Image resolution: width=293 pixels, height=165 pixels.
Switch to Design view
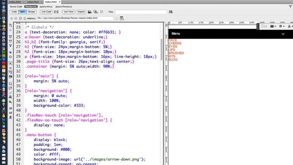32,12
